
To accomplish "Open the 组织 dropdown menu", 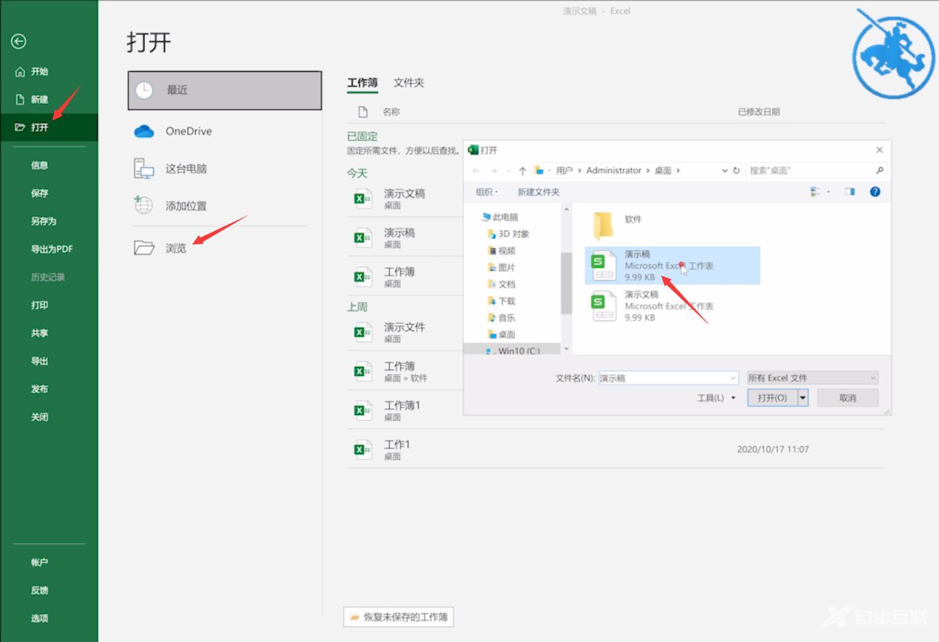I will [x=487, y=192].
